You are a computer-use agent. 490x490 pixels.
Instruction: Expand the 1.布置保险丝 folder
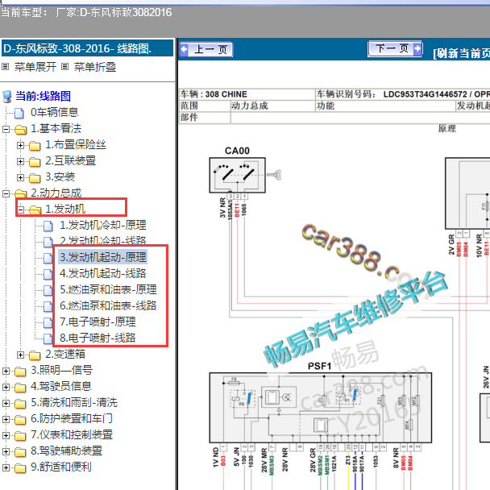21,145
